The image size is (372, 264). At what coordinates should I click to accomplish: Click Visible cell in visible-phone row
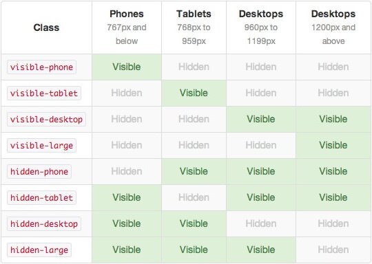127,67
